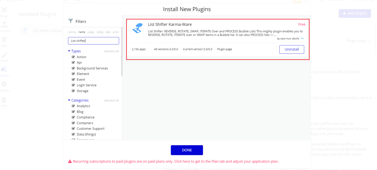Open the Styles tab in sidebar
The width and height of the screenshot is (377, 170).
coord(4,57)
